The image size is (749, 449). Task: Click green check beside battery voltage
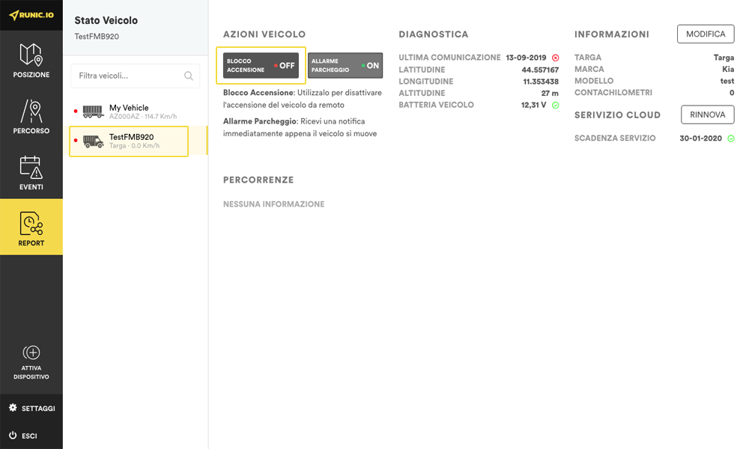coord(555,106)
